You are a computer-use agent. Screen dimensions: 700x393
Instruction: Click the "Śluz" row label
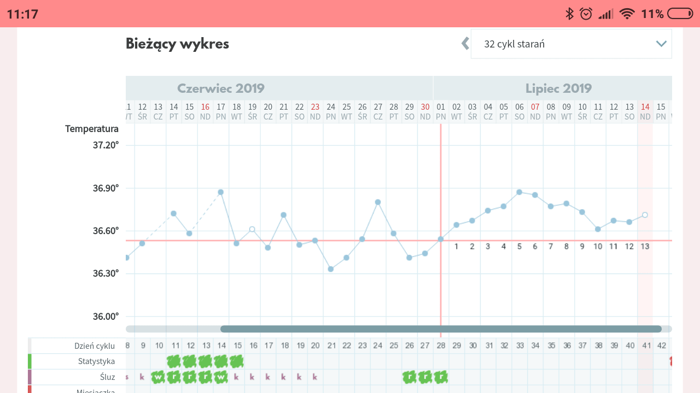click(x=107, y=377)
